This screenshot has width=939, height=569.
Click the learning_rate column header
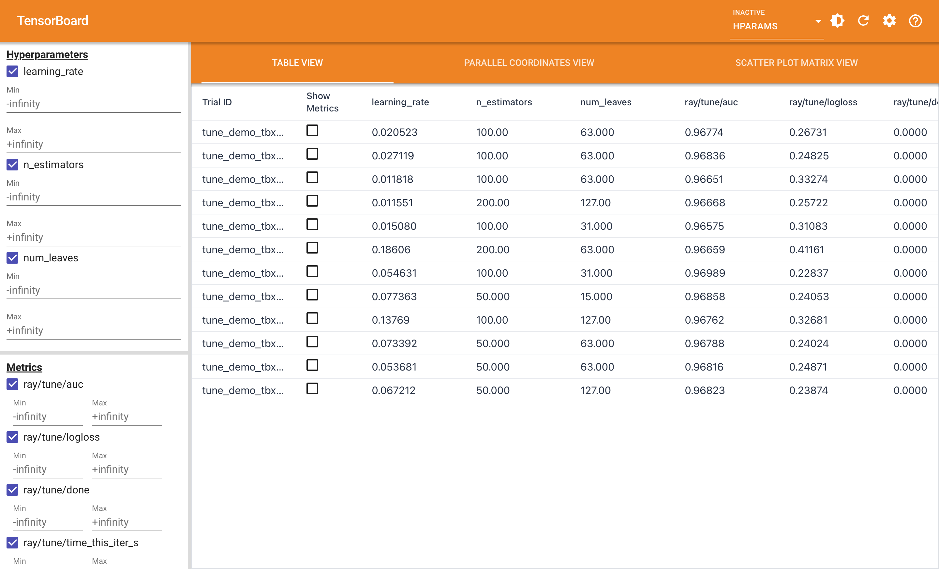(x=400, y=102)
